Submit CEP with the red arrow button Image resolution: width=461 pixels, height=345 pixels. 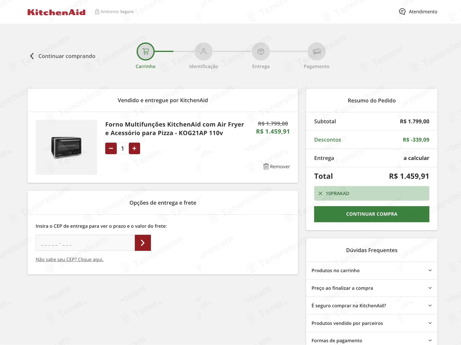(x=143, y=243)
